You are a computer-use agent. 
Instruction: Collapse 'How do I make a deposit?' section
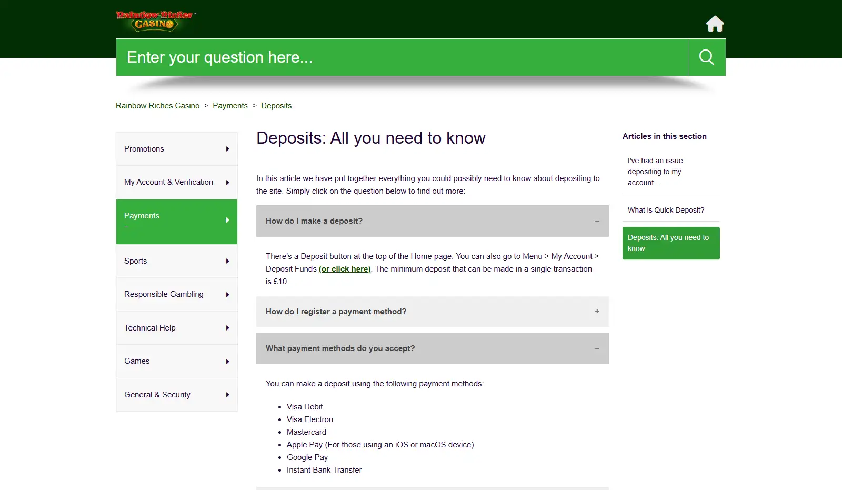433,221
